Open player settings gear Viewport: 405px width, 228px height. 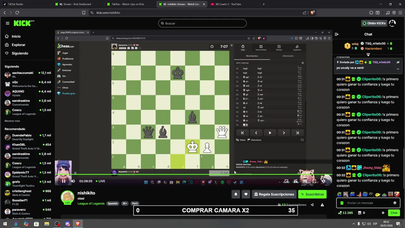[x=323, y=181]
